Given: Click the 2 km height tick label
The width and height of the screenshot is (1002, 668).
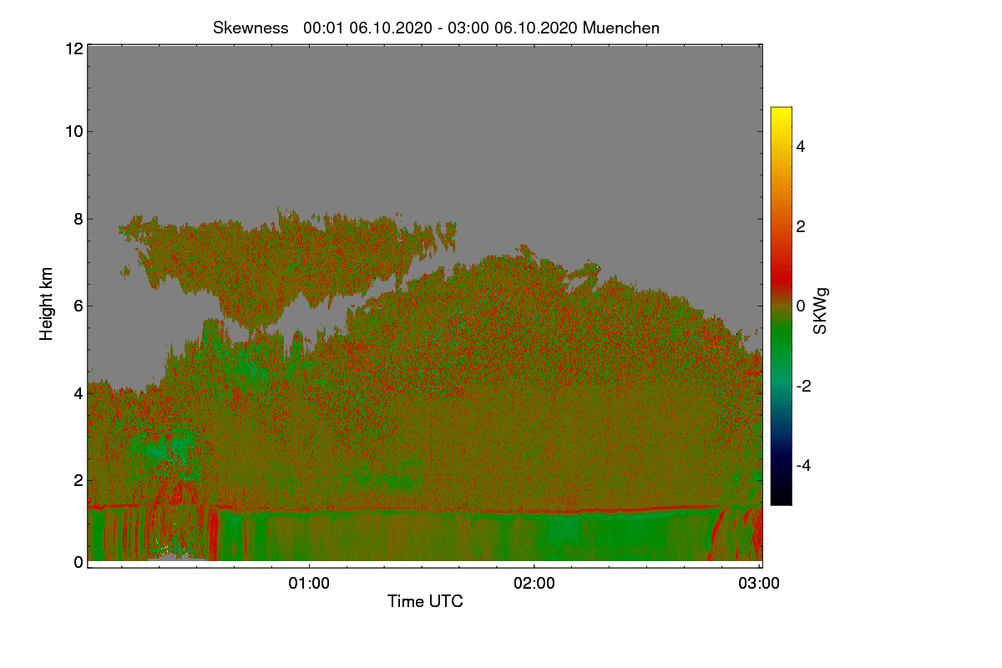Looking at the screenshot, I should tap(78, 479).
